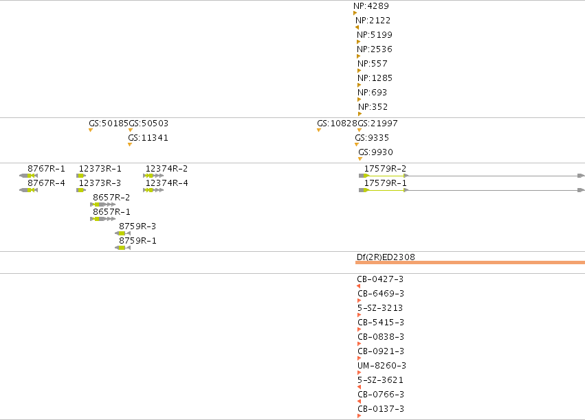585x420 pixels.
Task: Click the 17579R-1 transcript line
Action: click(472, 190)
